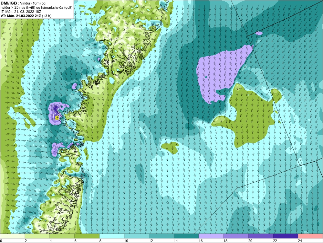The image size is (323, 243).
Task: Click the DMI/IGB title text
Action: (9, 3)
